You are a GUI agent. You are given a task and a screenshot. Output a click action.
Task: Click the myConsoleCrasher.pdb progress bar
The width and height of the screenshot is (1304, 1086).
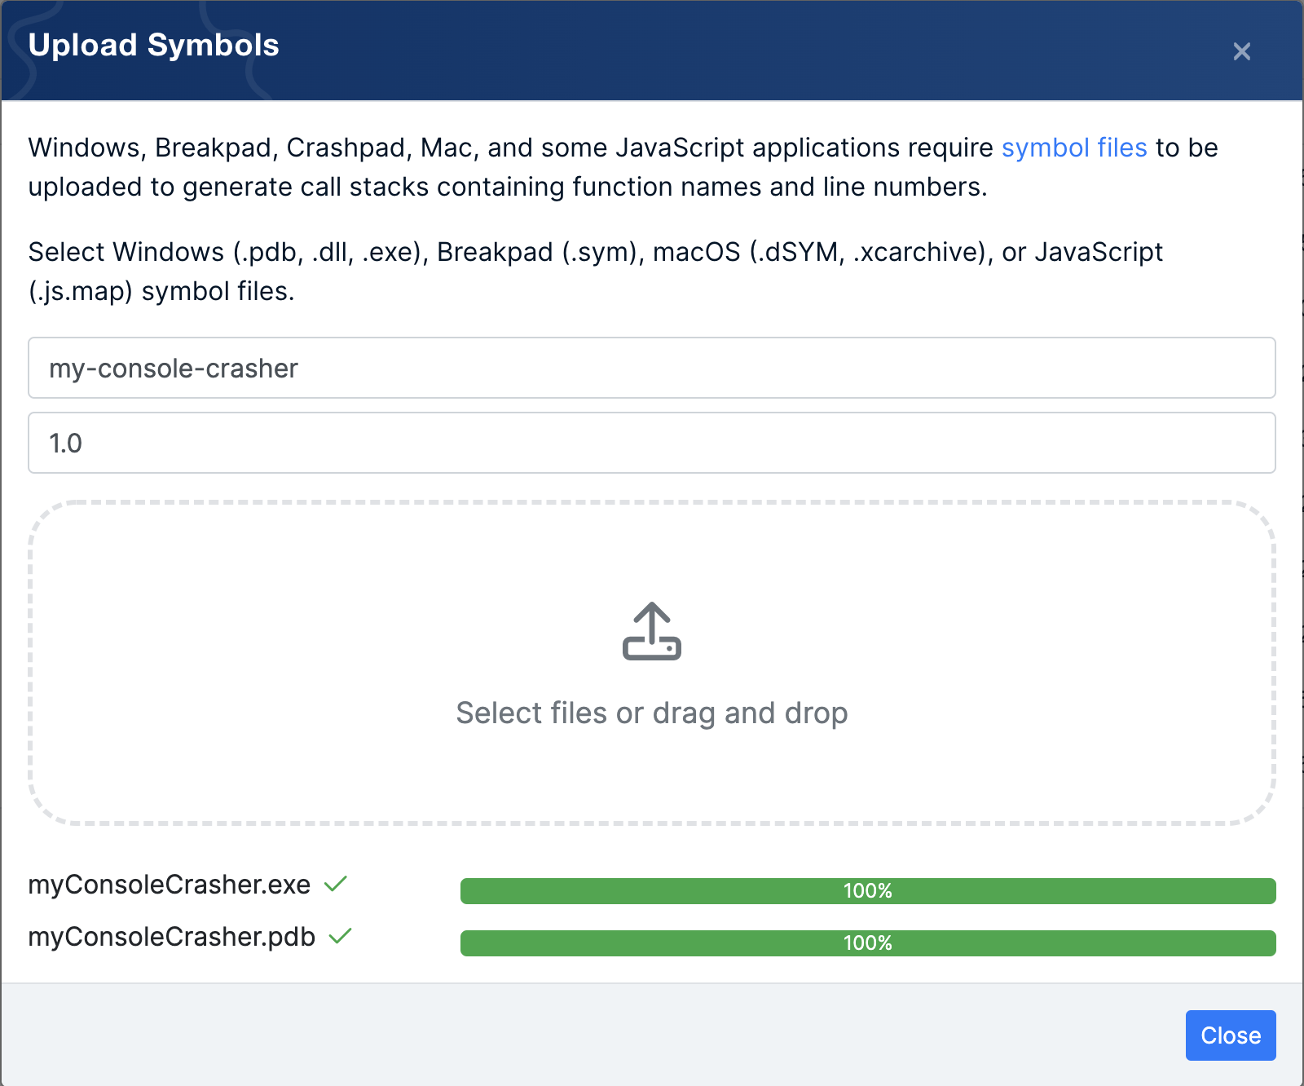[867, 943]
